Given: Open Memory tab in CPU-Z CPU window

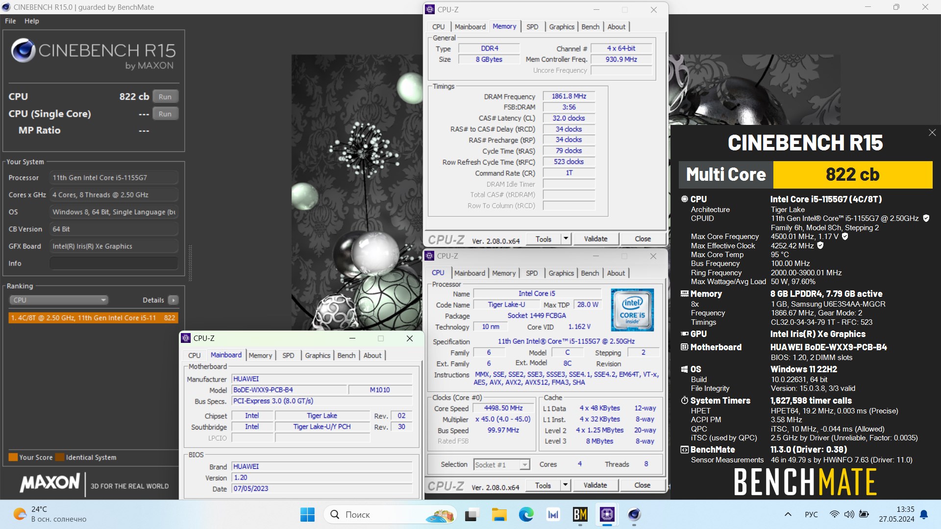Looking at the screenshot, I should (x=504, y=273).
